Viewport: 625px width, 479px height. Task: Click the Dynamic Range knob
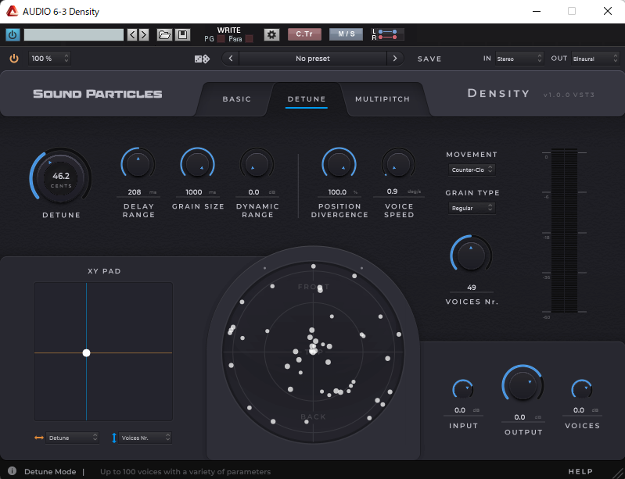[257, 163]
